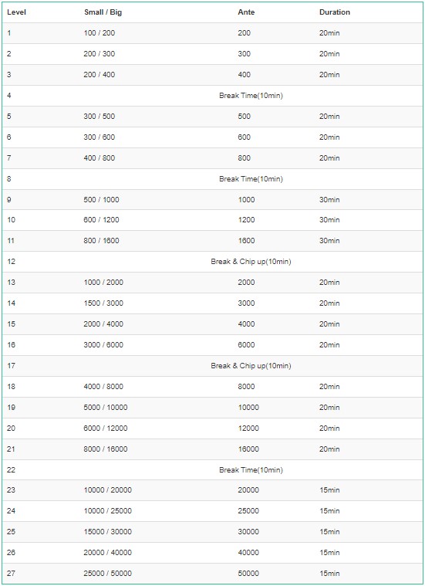Viewport: 425px width, 586px height.
Task: Select the 1500 / 3000 blinds cell
Action: pyautogui.click(x=103, y=303)
